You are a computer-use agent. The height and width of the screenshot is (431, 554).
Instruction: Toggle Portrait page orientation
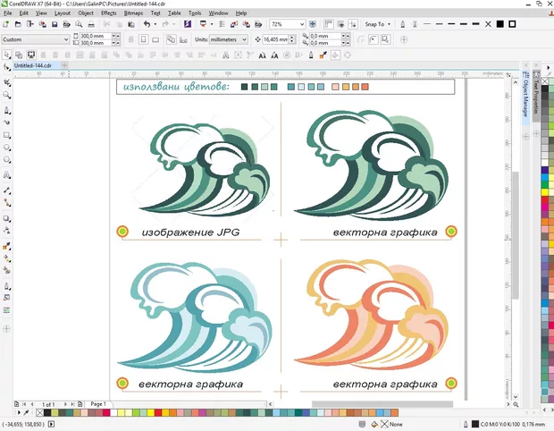pos(144,39)
